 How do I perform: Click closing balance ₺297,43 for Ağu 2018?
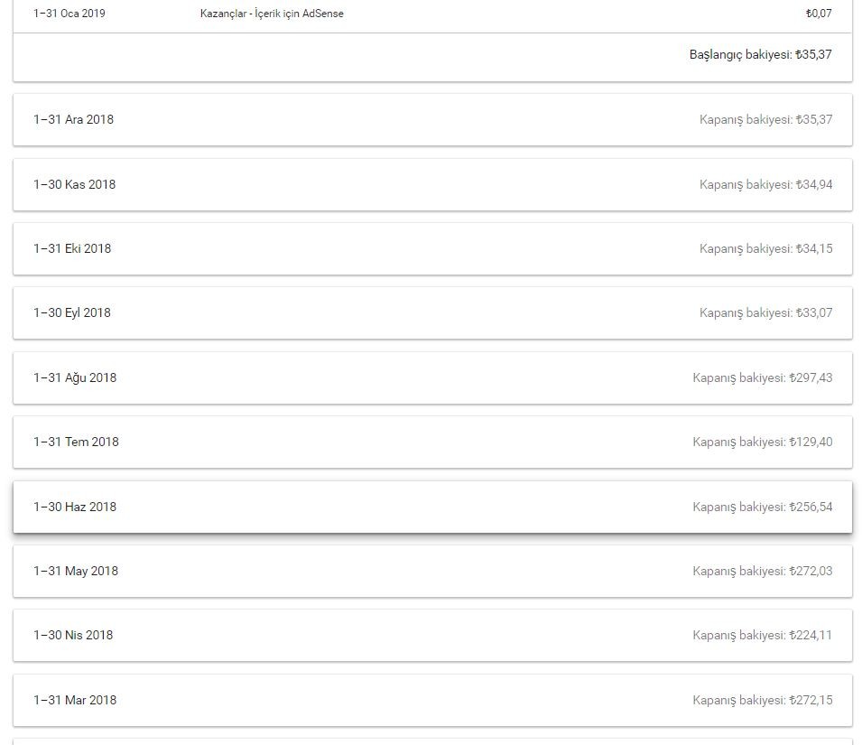pos(763,377)
